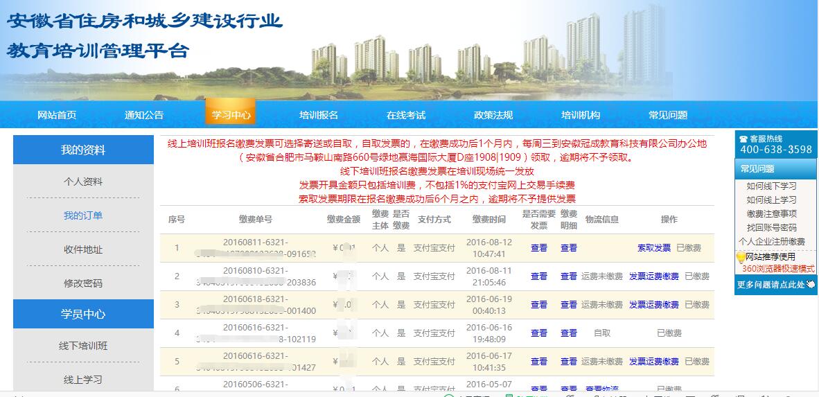The image size is (819, 397).
Task: Click the 400-638-3598 hotline number
Action: pos(775,150)
